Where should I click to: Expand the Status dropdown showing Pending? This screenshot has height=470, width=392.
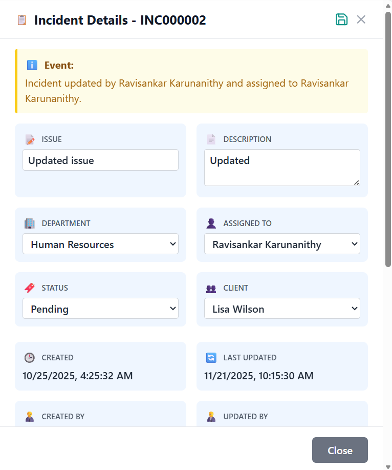(100, 309)
